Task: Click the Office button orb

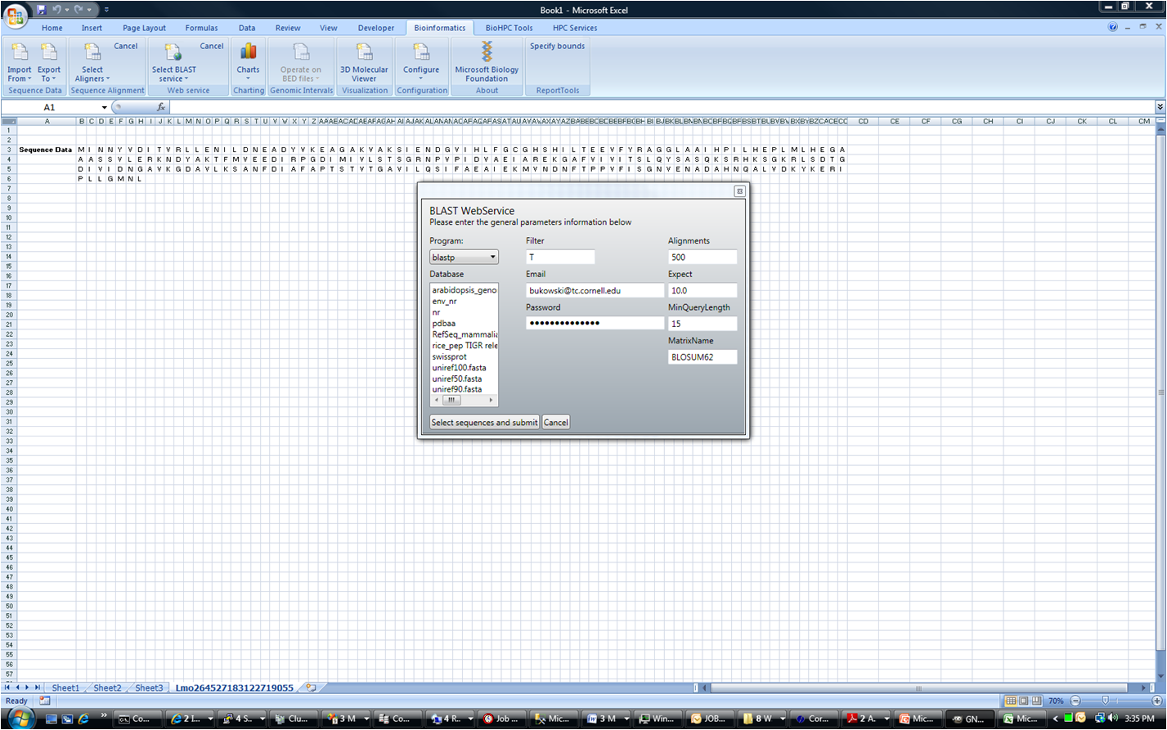Action: [15, 16]
